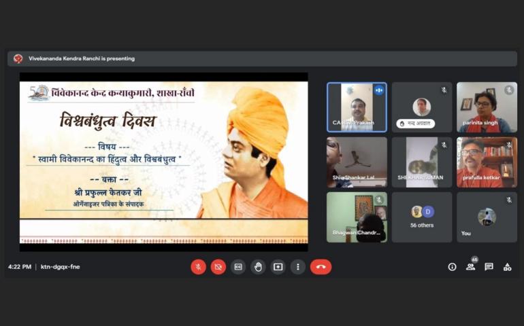Click the Vivekananda Kendra Ranchi presenter avatar
The width and height of the screenshot is (524, 326).
pyautogui.click(x=18, y=58)
